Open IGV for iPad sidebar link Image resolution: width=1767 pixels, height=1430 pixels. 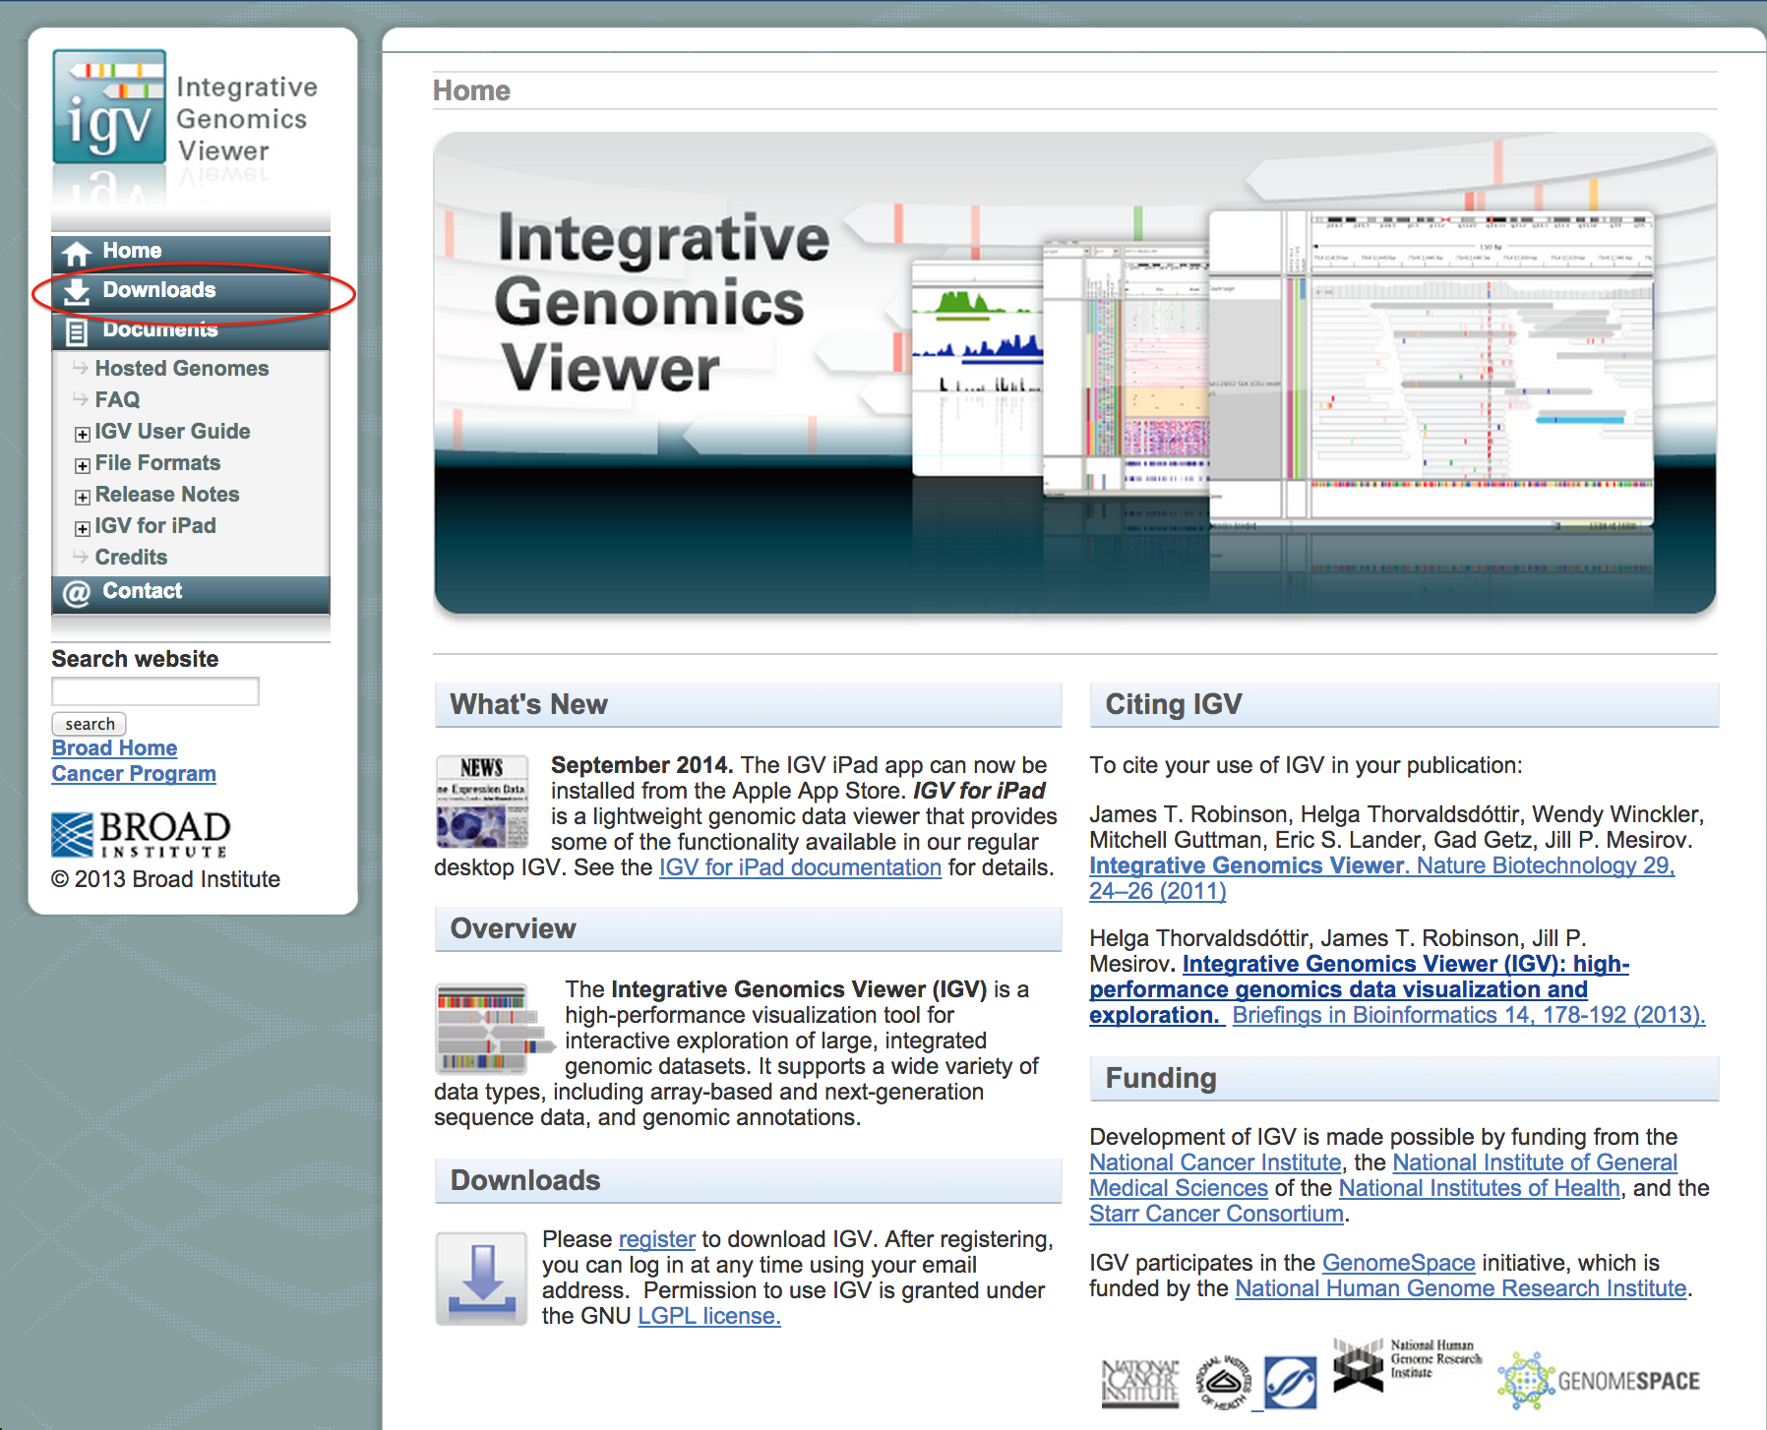point(155,526)
